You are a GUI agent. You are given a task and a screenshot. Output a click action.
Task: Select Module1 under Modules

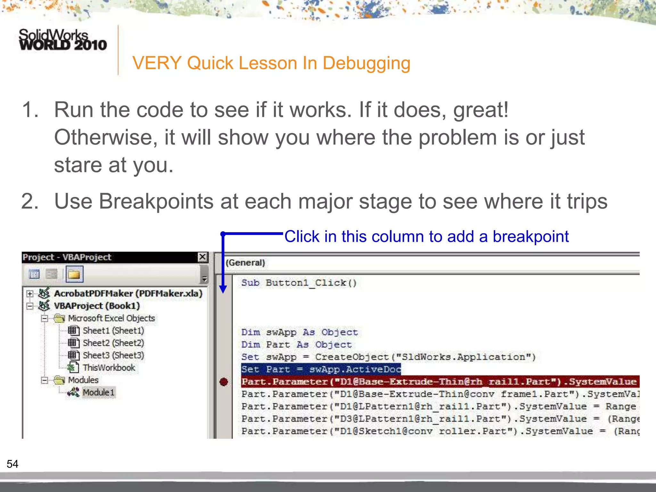[98, 392]
